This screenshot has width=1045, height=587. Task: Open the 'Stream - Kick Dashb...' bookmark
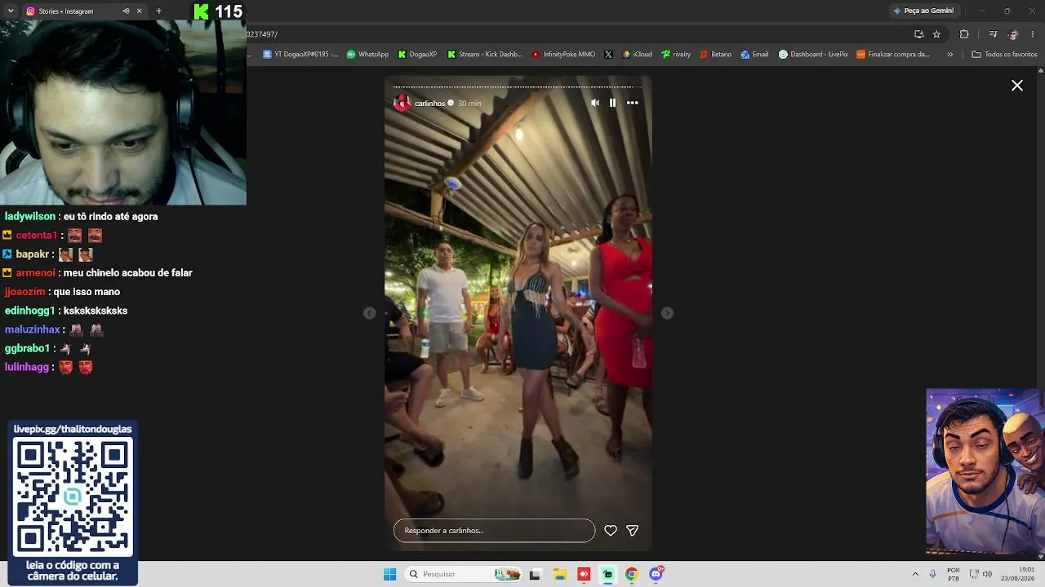tap(485, 55)
